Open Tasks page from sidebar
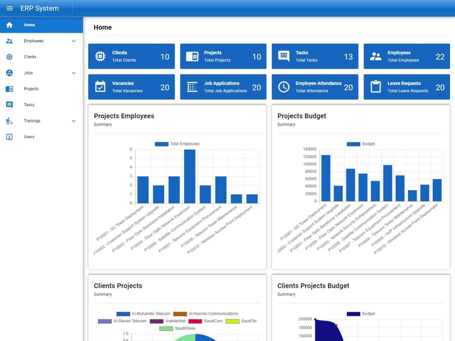This screenshot has width=455, height=341. (41, 105)
